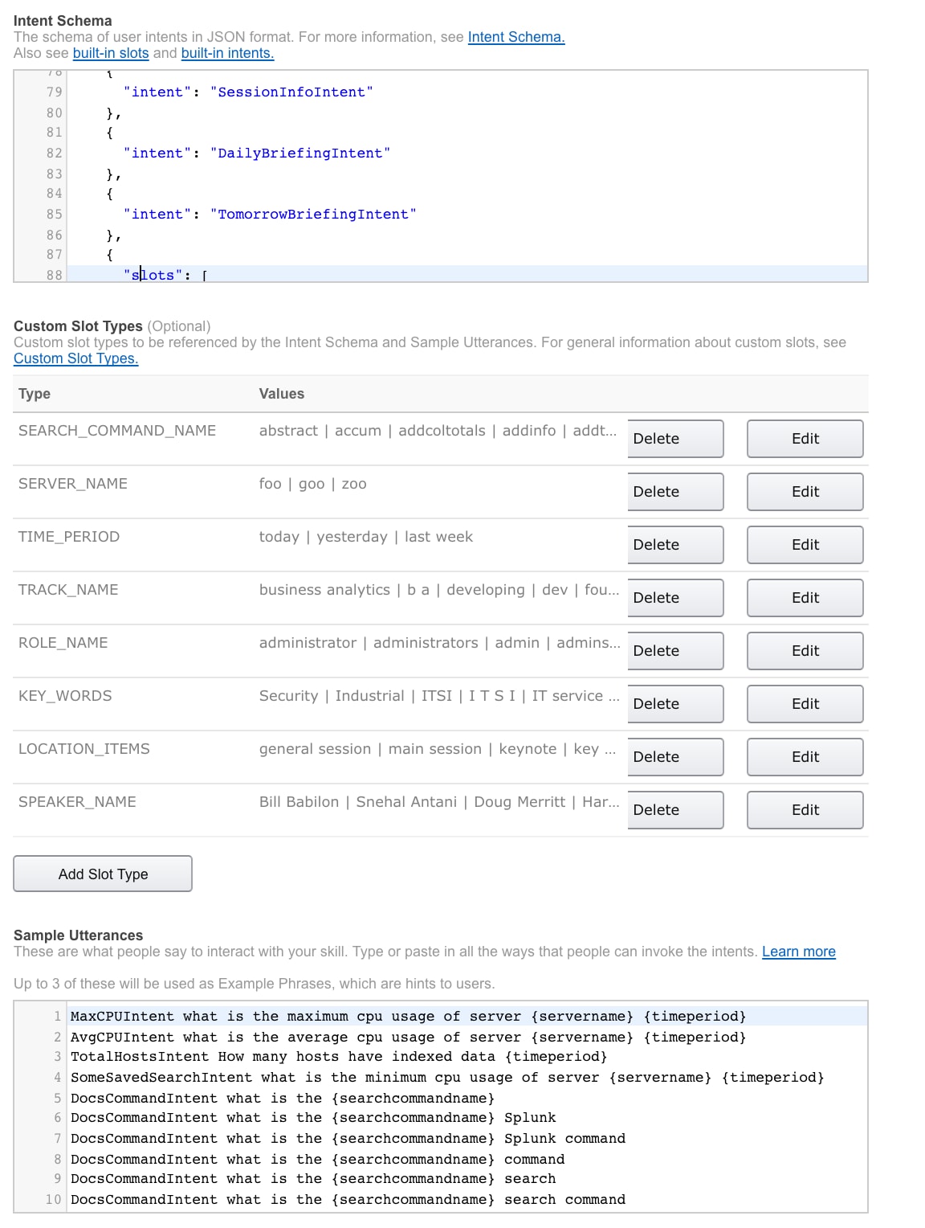Delete the ROLE_NAME slot type
925x1228 pixels.
(675, 651)
